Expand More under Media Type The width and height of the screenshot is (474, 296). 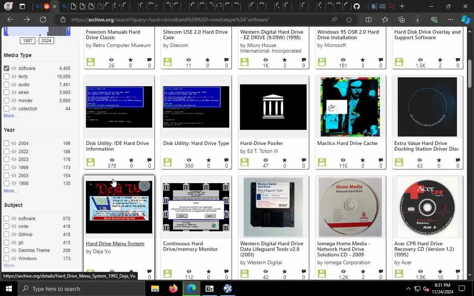[10, 116]
